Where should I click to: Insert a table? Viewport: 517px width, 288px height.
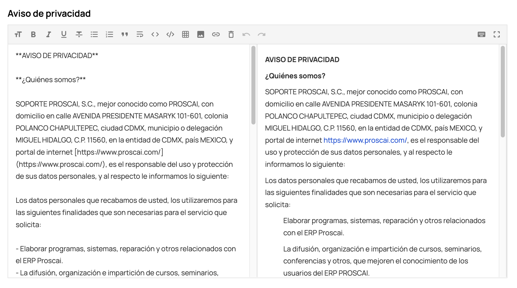185,34
